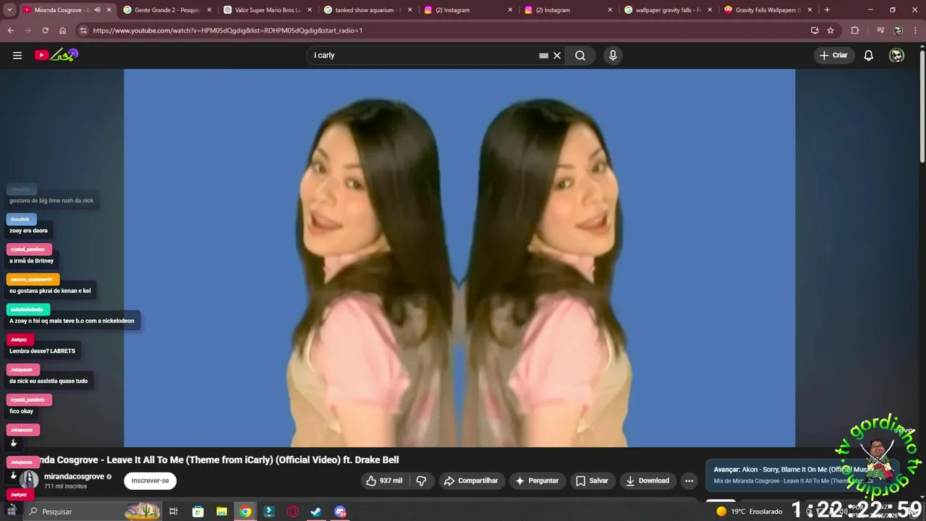
Task: Click the Download button
Action: (647, 480)
